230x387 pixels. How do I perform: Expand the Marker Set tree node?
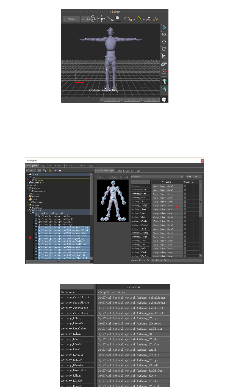[x=28, y=183]
